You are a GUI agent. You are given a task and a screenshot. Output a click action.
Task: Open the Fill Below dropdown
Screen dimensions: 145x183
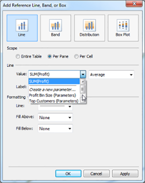tap(55, 128)
